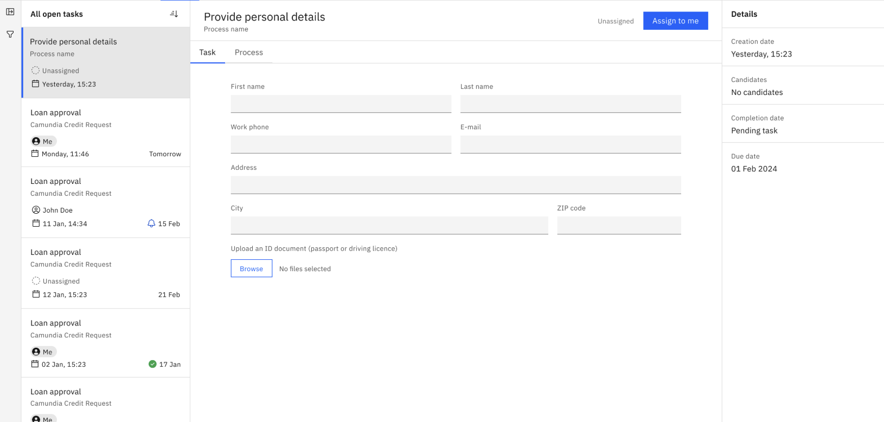Focus the City field
The height and width of the screenshot is (422, 884).
[x=389, y=226]
